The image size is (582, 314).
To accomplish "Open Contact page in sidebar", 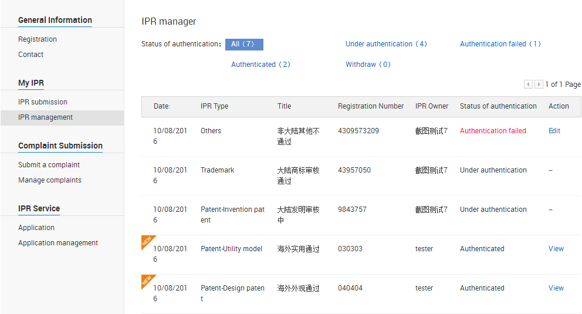I will (31, 54).
